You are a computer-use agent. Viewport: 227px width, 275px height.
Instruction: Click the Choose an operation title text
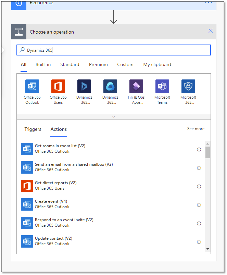52,32
